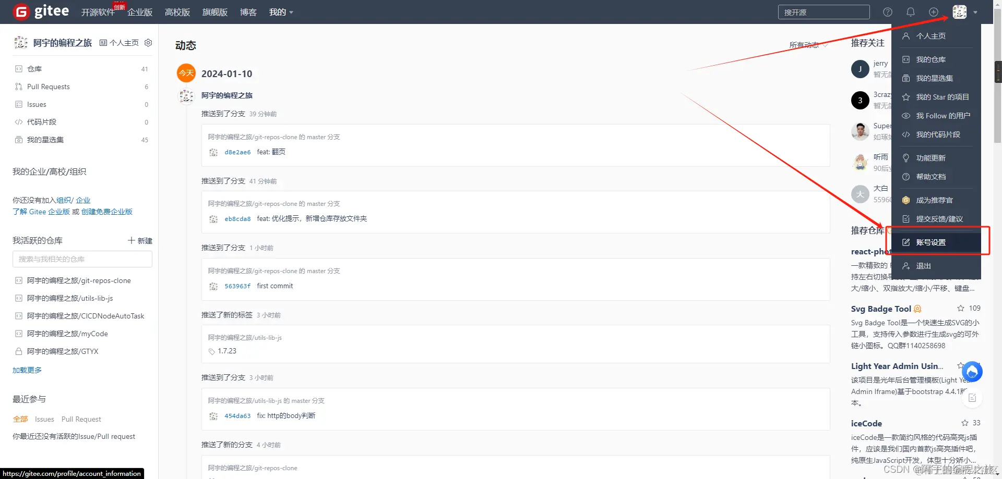Click the 个人主页 link beside username

coord(120,43)
